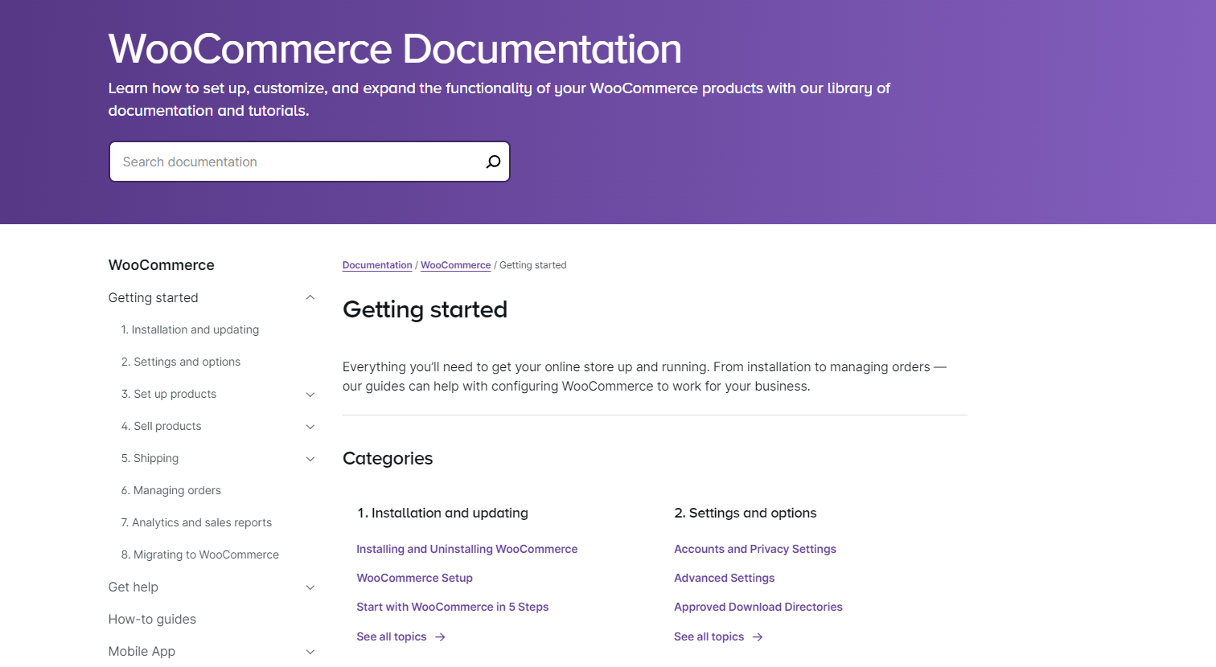Image resolution: width=1216 pixels, height=667 pixels.
Task: Click the search magnifier icon
Action: point(493,162)
